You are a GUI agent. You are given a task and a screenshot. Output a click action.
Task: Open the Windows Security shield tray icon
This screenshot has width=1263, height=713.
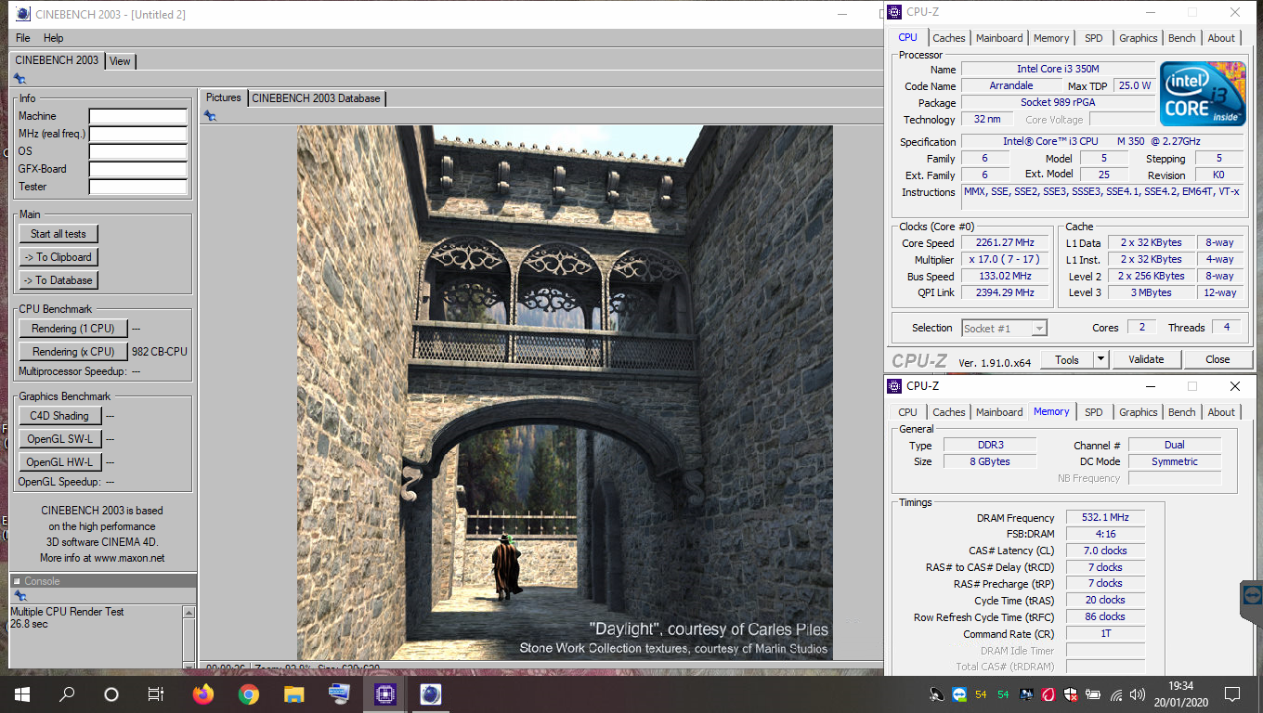pyautogui.click(x=1071, y=694)
